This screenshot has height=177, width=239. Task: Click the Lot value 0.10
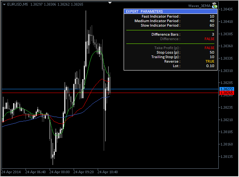click(210, 66)
